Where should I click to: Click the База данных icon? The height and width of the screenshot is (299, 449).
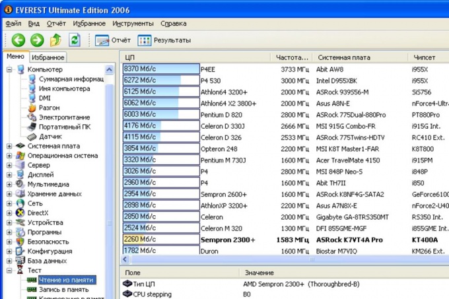(20, 261)
